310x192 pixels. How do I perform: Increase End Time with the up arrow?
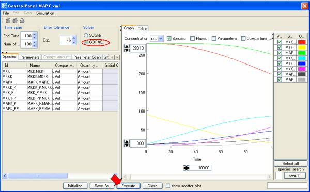(x=35, y=34)
